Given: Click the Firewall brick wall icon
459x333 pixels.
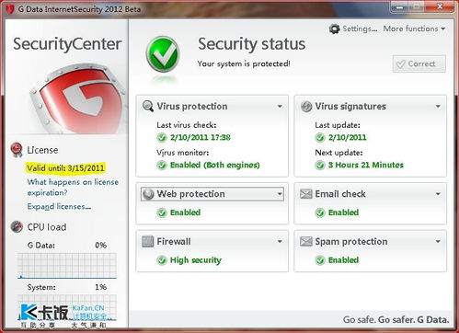Looking at the screenshot, I should point(148,242).
